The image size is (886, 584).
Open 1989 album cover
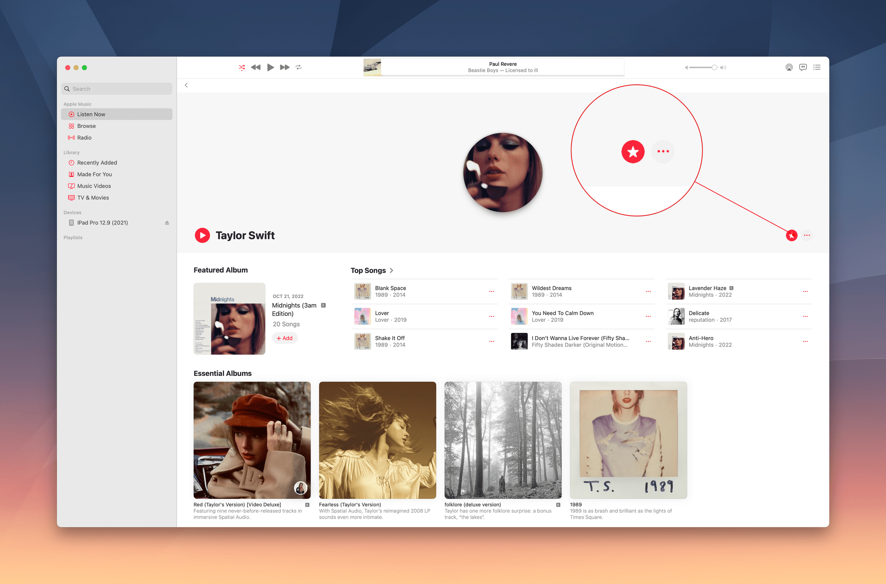(x=629, y=440)
